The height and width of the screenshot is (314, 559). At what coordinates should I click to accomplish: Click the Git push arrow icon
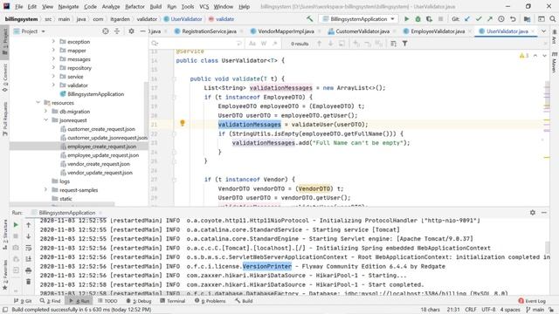(x=490, y=19)
